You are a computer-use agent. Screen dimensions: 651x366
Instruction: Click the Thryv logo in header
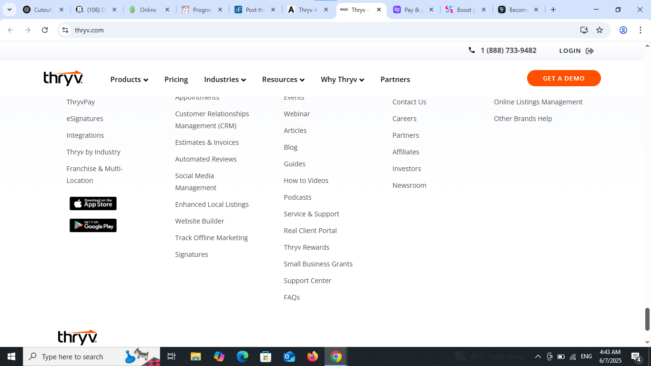pyautogui.click(x=63, y=78)
